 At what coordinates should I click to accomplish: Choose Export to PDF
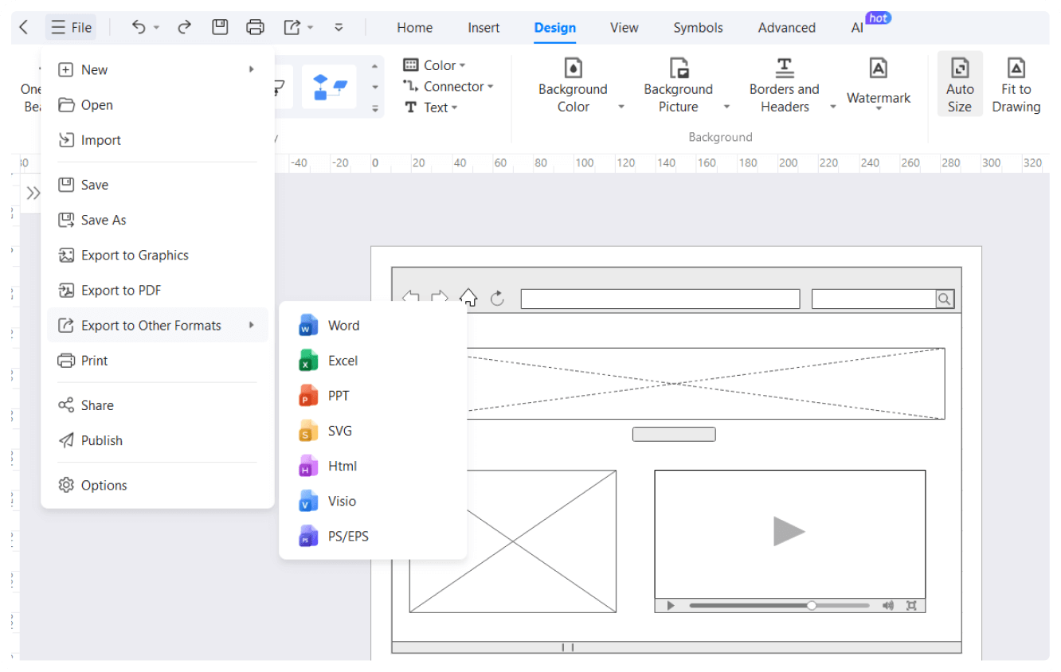pos(158,290)
